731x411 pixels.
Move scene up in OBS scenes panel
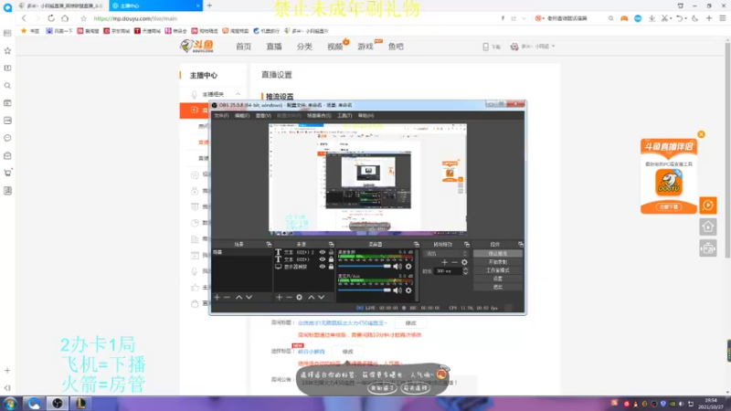click(x=238, y=298)
